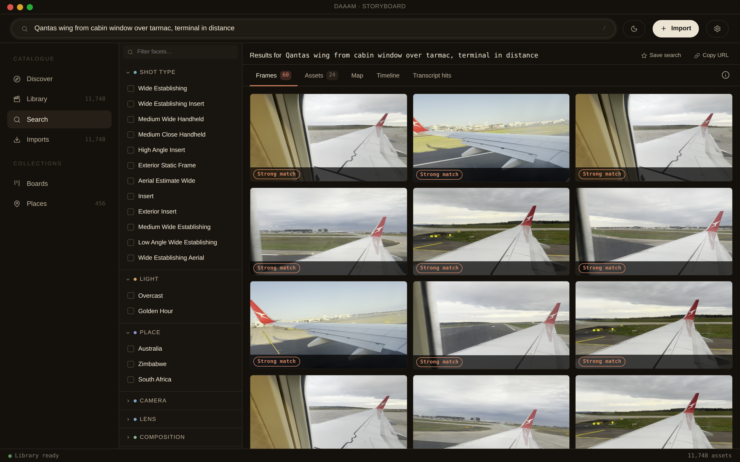
Task: Check Aerial Estimate Wide facet
Action: (131, 181)
